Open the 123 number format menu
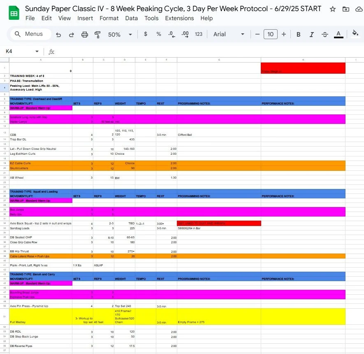Image resolution: width=364 pixels, height=354 pixels. tap(199, 34)
